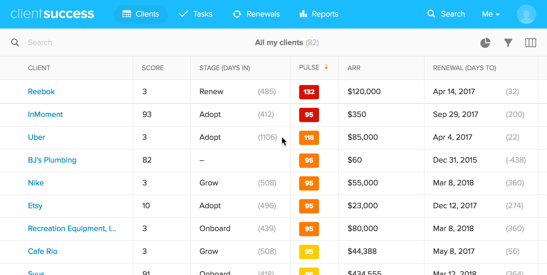Open the filter funnel icon

[x=508, y=43]
